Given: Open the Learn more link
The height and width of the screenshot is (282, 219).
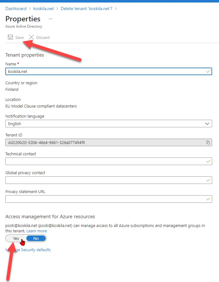Looking at the screenshot, I should [x=37, y=231].
